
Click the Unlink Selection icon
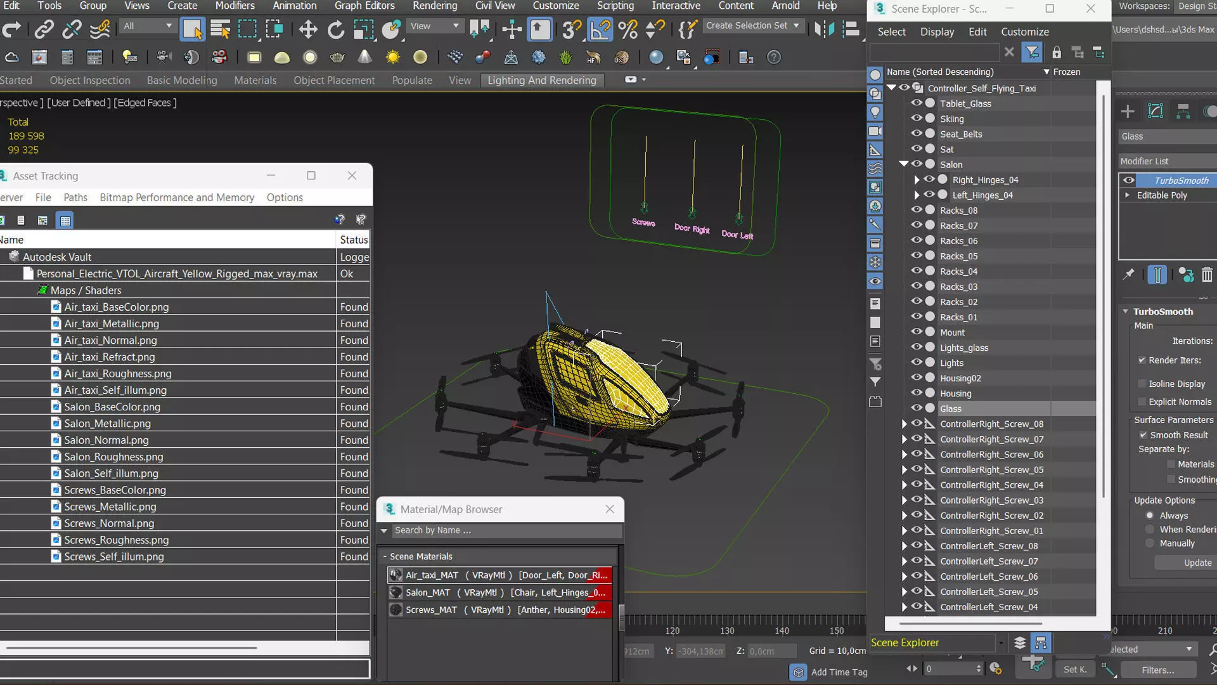[72, 29]
